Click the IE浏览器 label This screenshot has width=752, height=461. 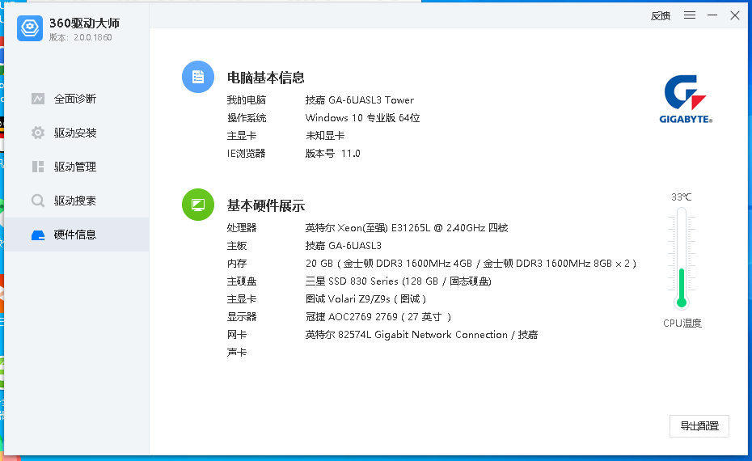point(246,154)
